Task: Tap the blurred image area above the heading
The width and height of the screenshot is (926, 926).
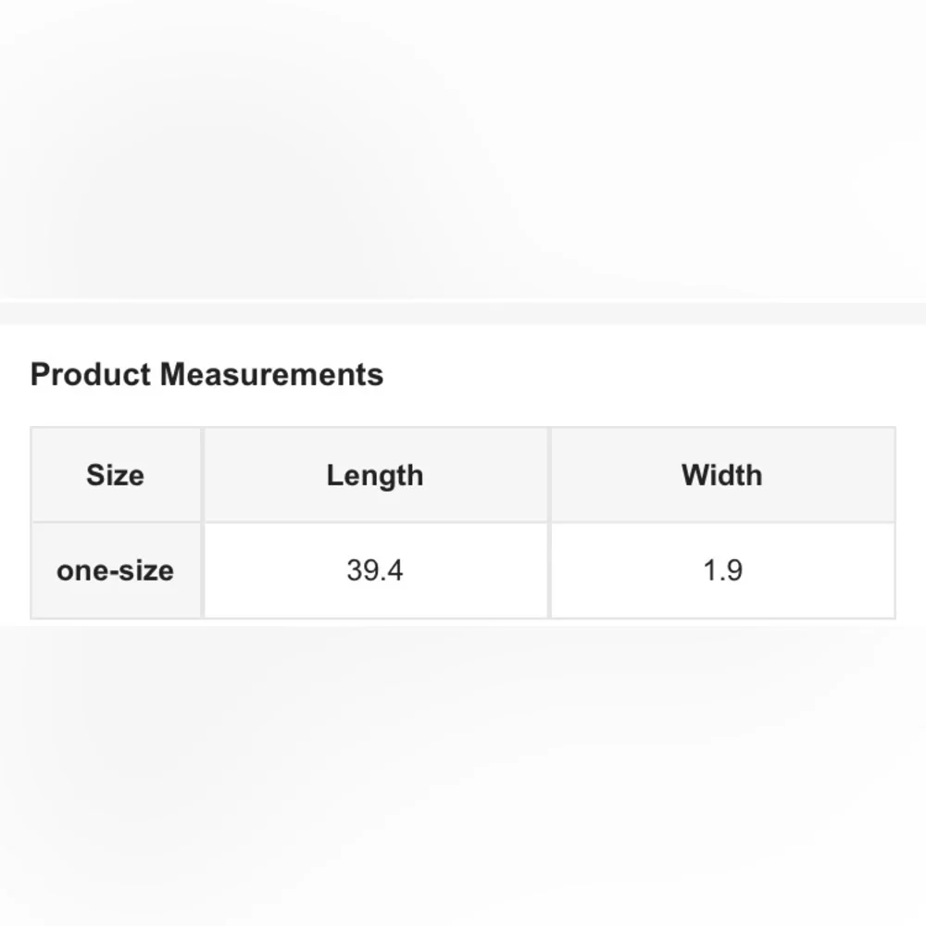Action: click(x=463, y=149)
